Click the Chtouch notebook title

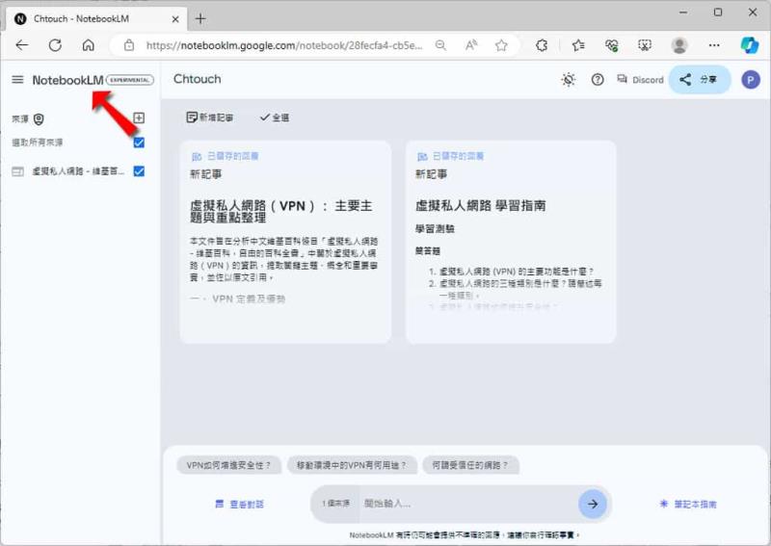click(198, 79)
